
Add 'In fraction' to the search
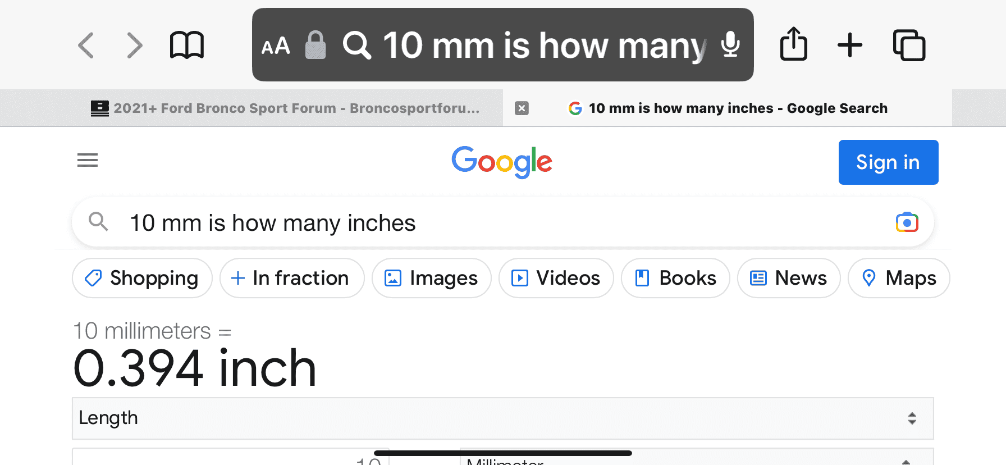tap(292, 278)
